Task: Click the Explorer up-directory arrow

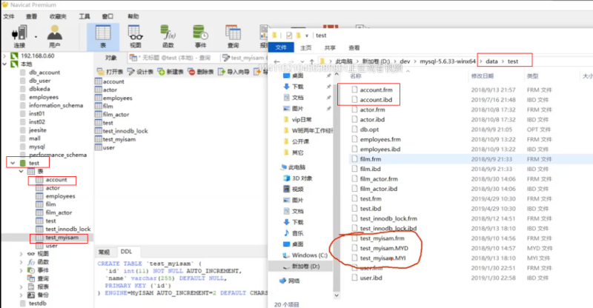Action: [311, 61]
